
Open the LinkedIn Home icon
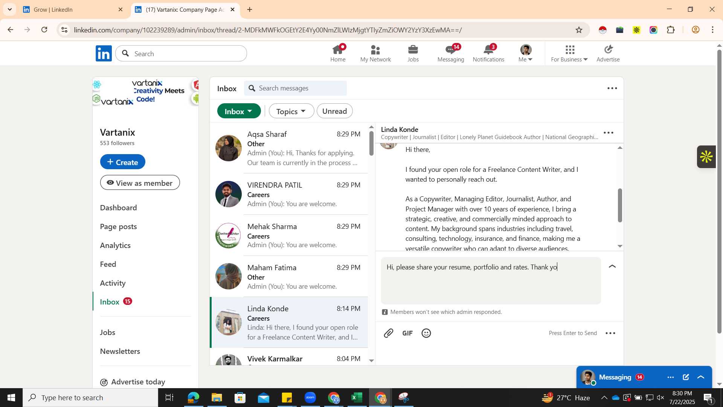(x=338, y=53)
